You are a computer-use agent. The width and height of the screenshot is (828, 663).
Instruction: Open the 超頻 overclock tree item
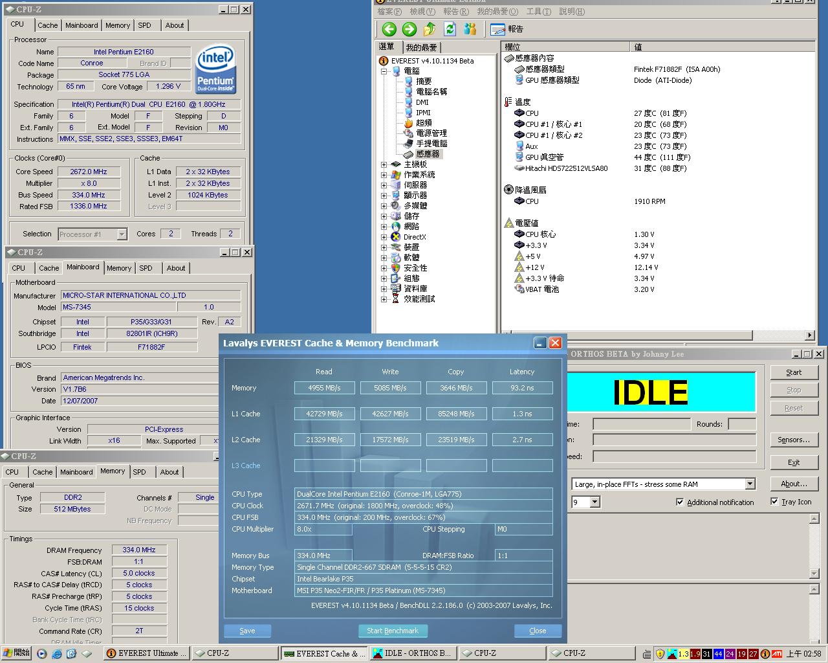(x=418, y=122)
